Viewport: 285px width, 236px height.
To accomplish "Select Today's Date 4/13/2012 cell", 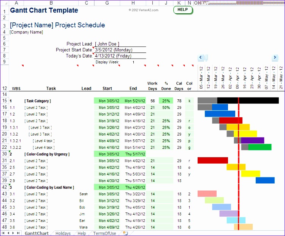I will 120,56.
